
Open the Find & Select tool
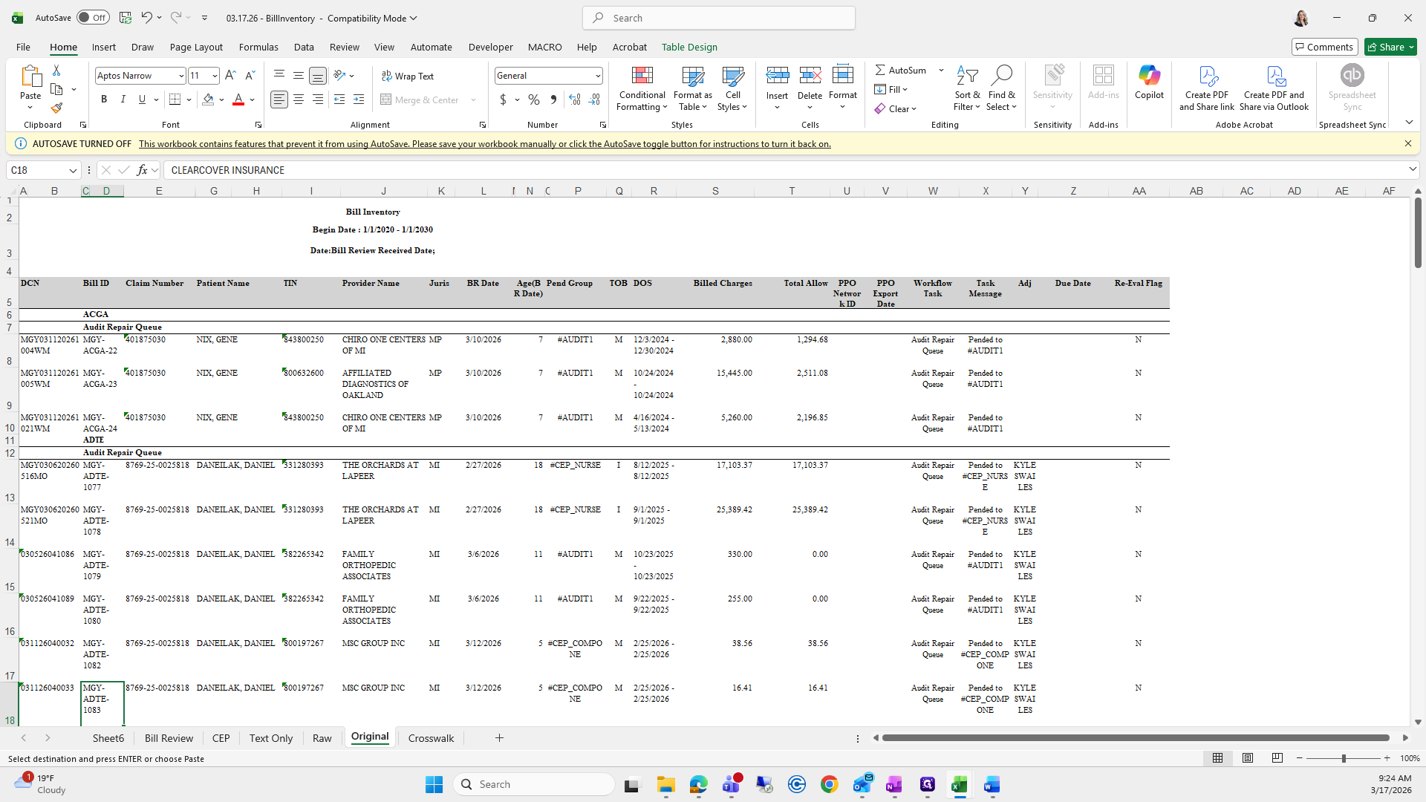click(1001, 88)
